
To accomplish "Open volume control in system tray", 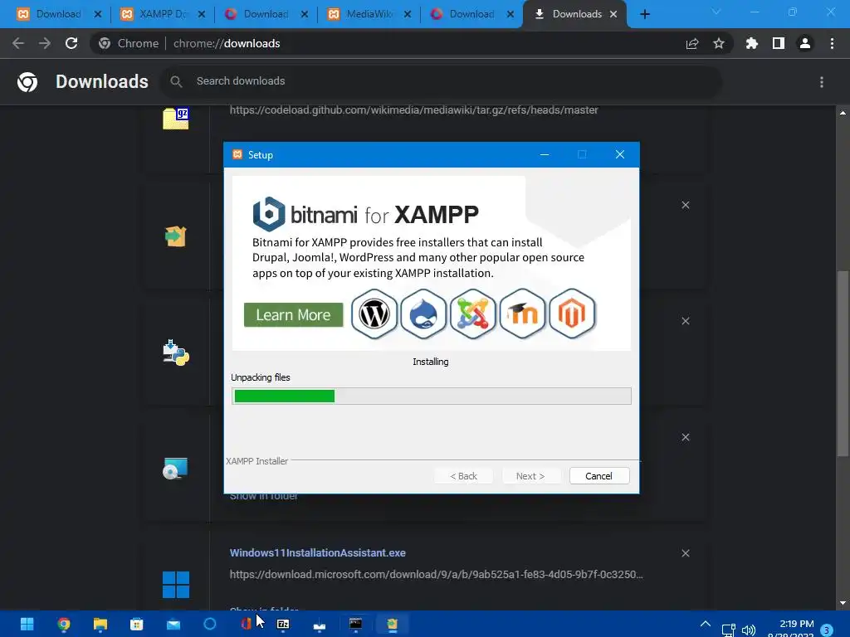I will [749, 630].
